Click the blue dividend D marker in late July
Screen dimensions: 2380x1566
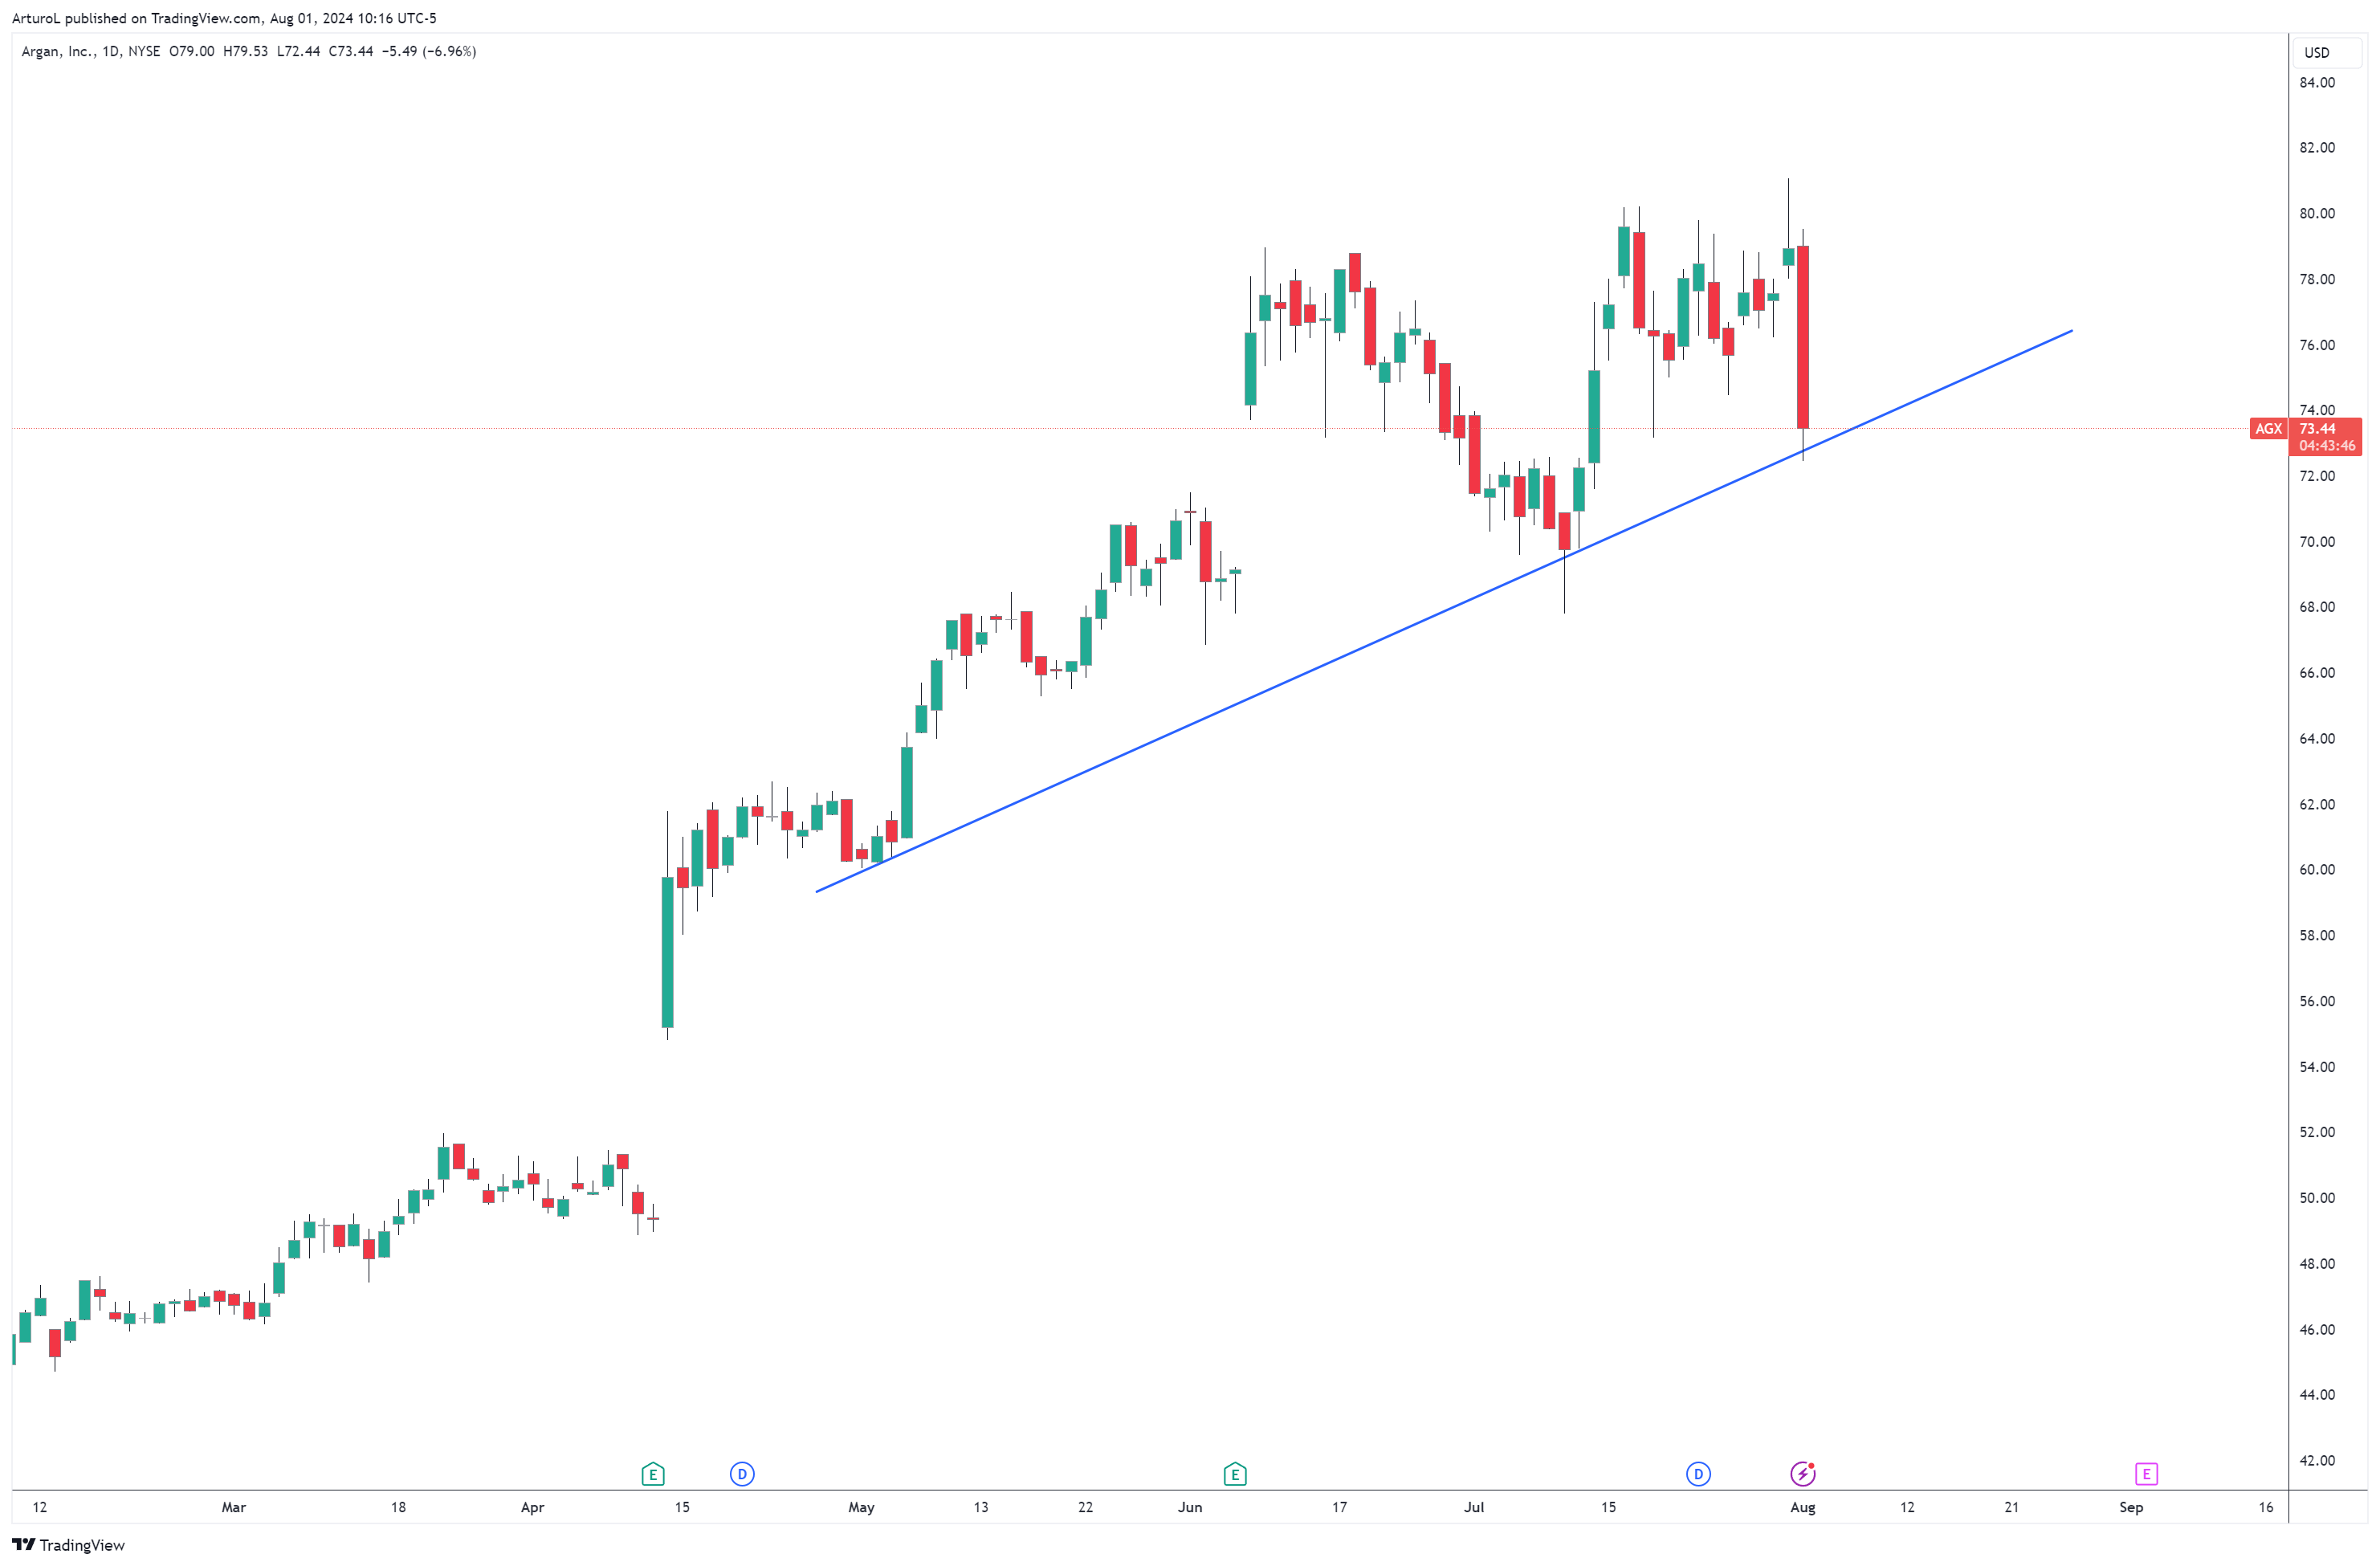(1698, 1474)
